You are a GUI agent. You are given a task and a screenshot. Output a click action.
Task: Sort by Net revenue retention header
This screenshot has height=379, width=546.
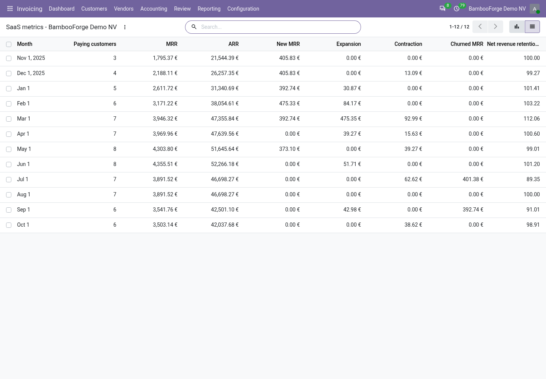coord(513,44)
